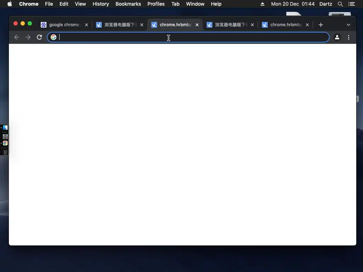Click the Chrome icon in the dock

tap(5, 143)
